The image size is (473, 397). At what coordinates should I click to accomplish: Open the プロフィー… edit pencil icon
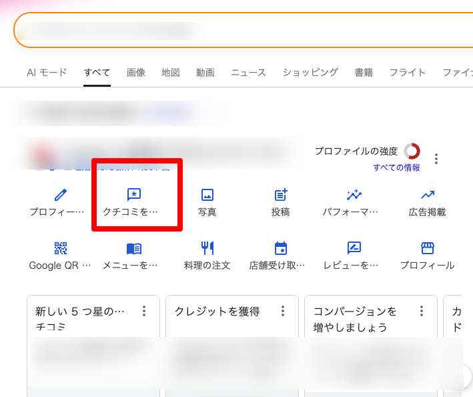61,195
